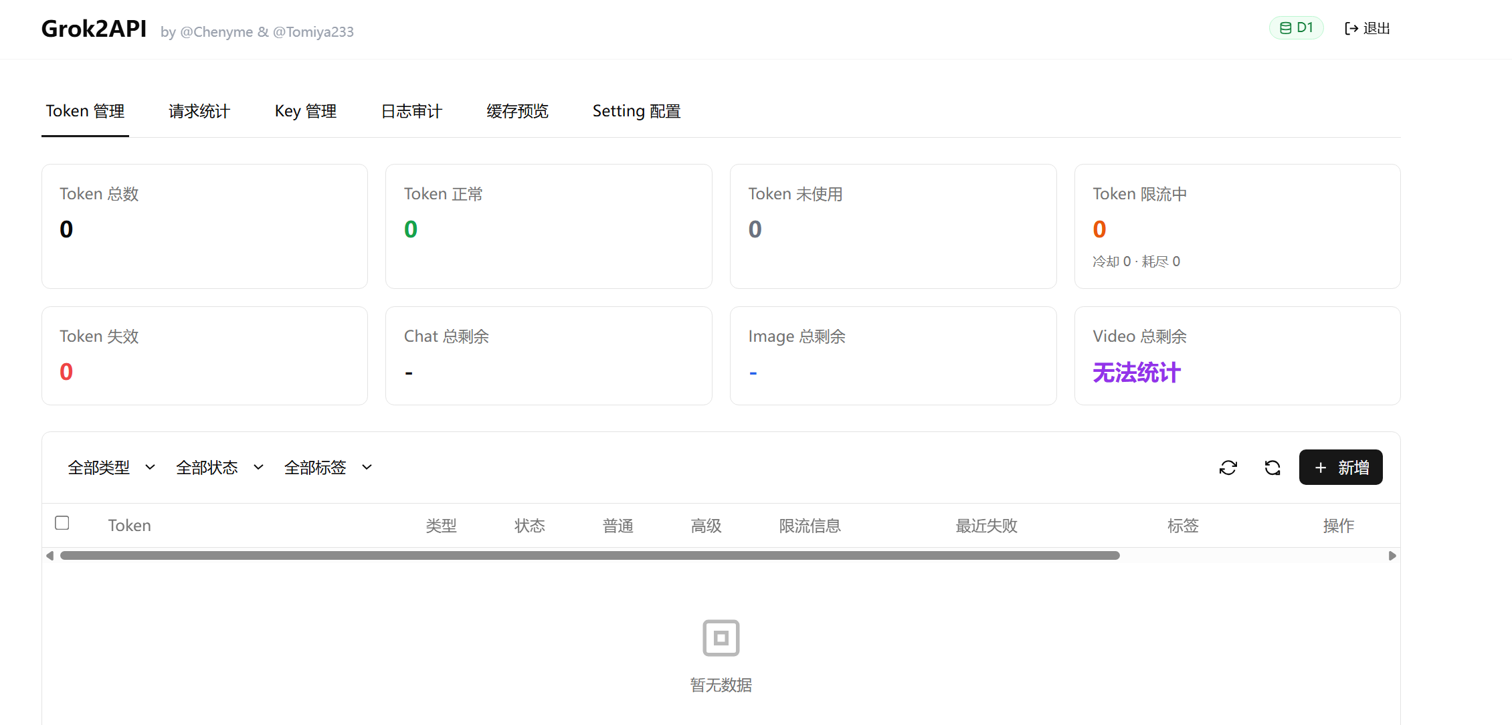Click the 状态 column header
The height and width of the screenshot is (725, 1512).
[530, 526]
